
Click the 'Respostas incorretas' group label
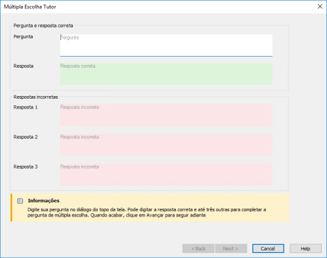35,97
